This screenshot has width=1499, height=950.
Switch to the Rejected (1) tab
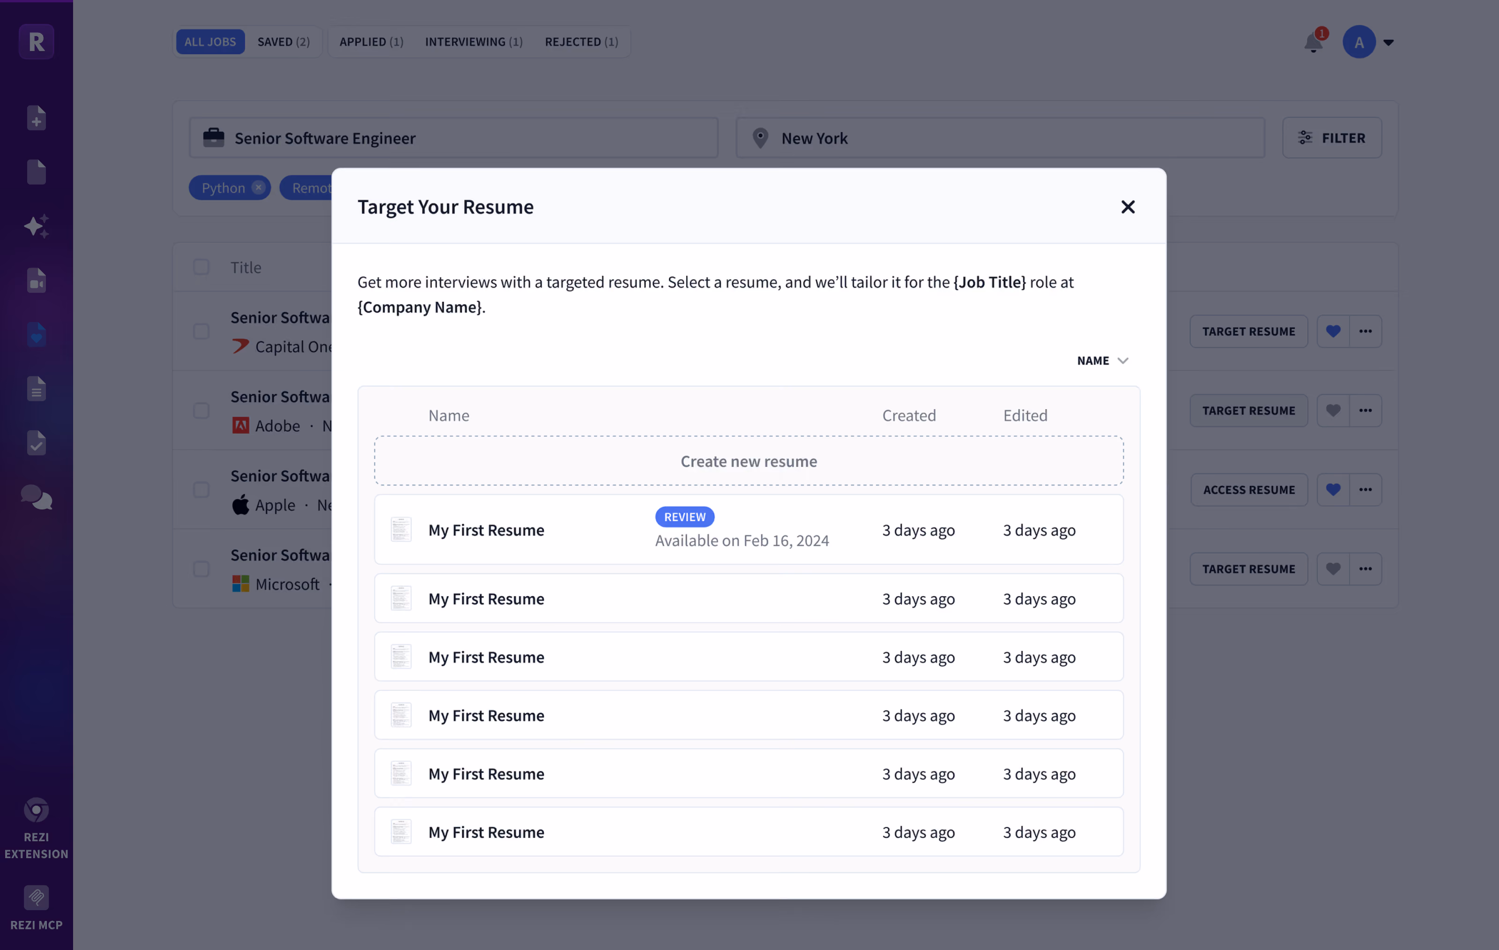pos(581,42)
